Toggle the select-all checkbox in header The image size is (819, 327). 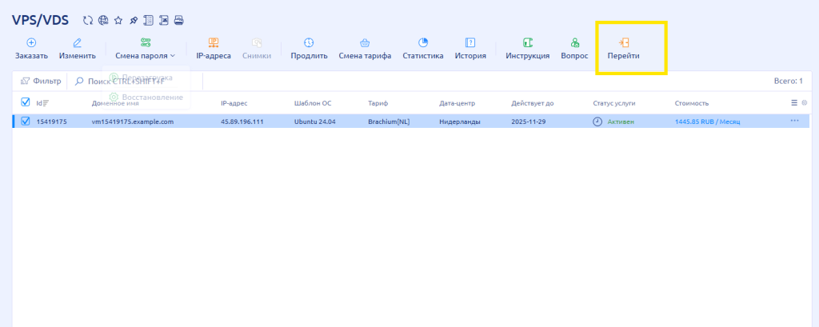pyautogui.click(x=25, y=102)
